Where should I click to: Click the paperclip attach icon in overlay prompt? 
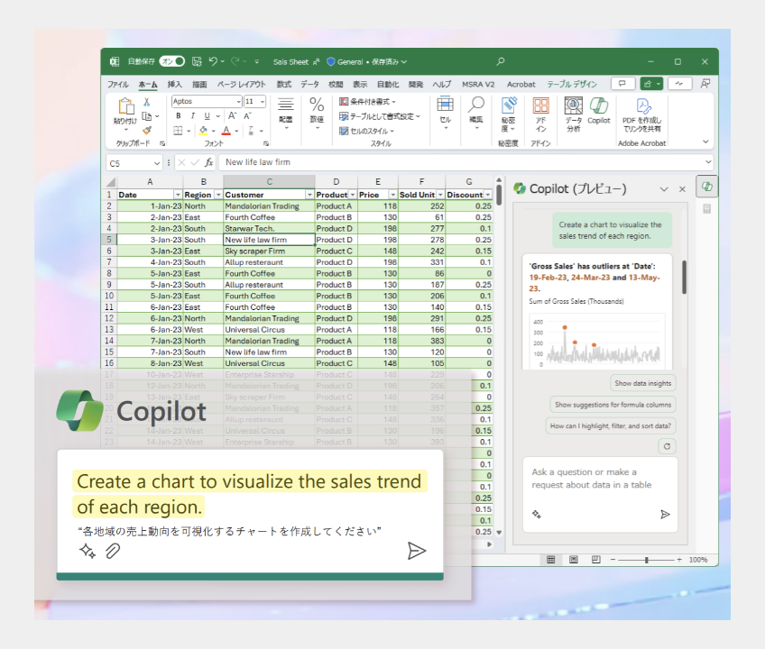113,552
